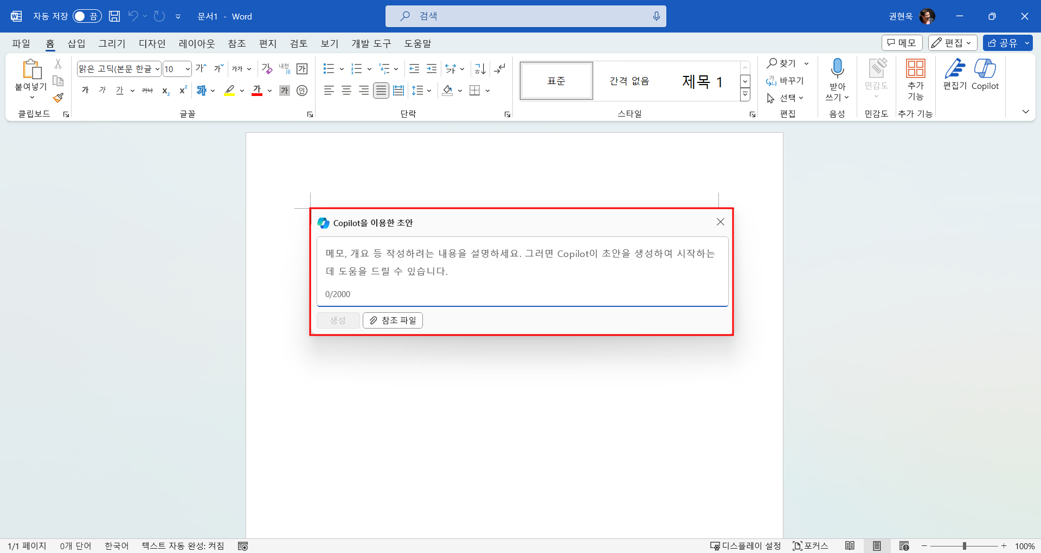
Task: Open the 삽입 (Insert) tab
Action: (x=76, y=43)
